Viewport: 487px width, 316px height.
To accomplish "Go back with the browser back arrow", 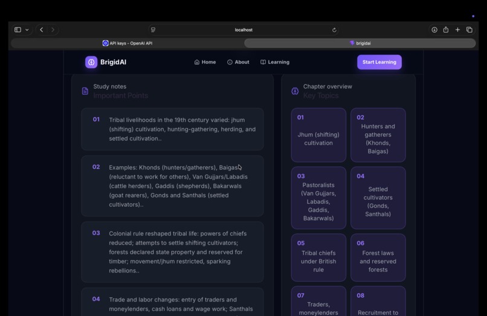I will tap(41, 30).
